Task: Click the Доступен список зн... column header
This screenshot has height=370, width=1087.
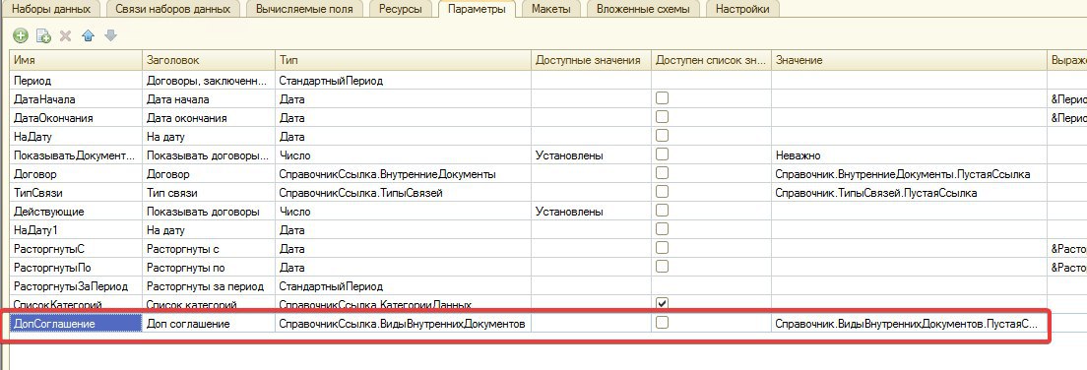Action: [x=711, y=60]
